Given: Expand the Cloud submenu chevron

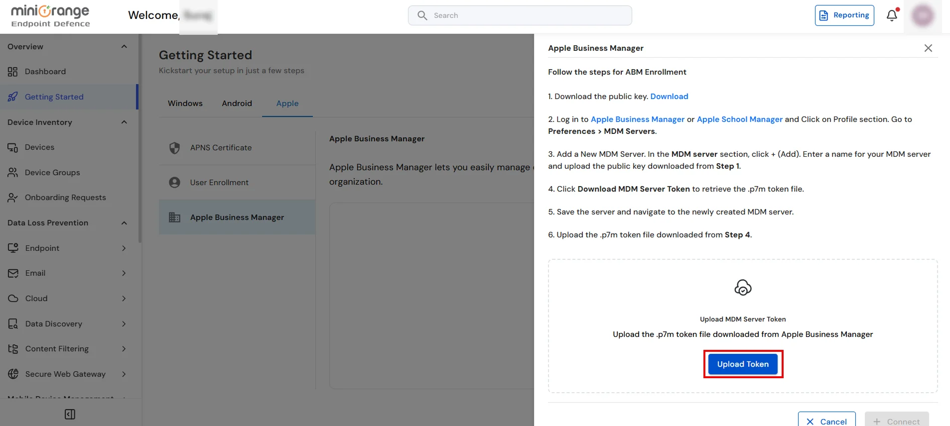Looking at the screenshot, I should [x=124, y=299].
